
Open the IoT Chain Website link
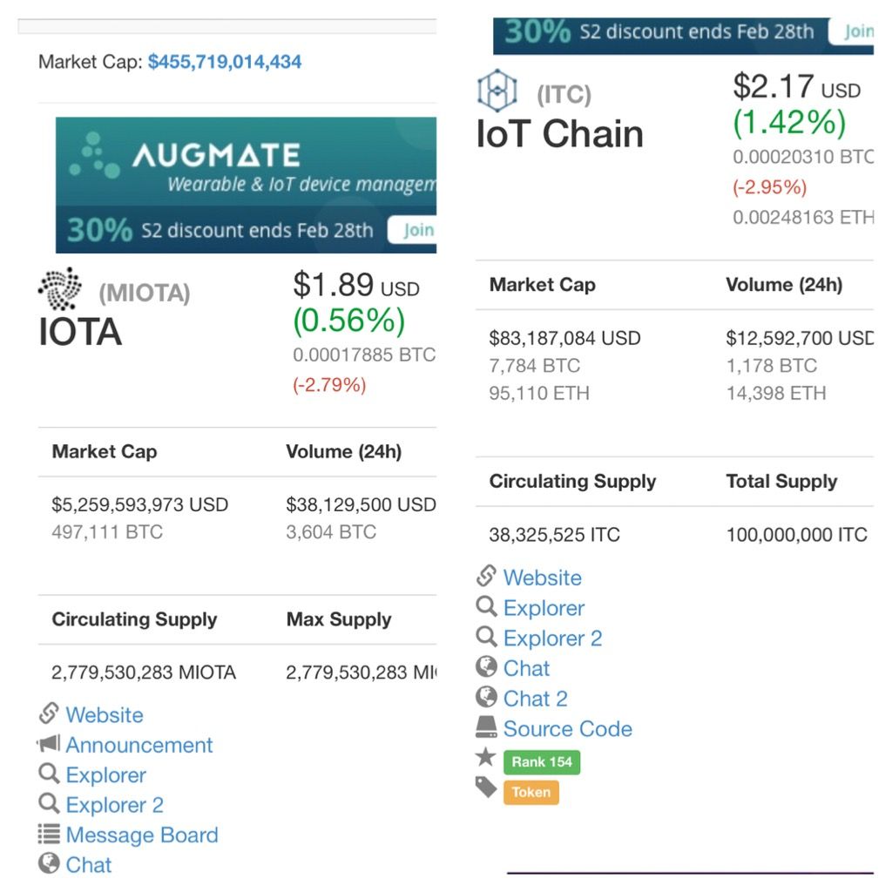543,578
